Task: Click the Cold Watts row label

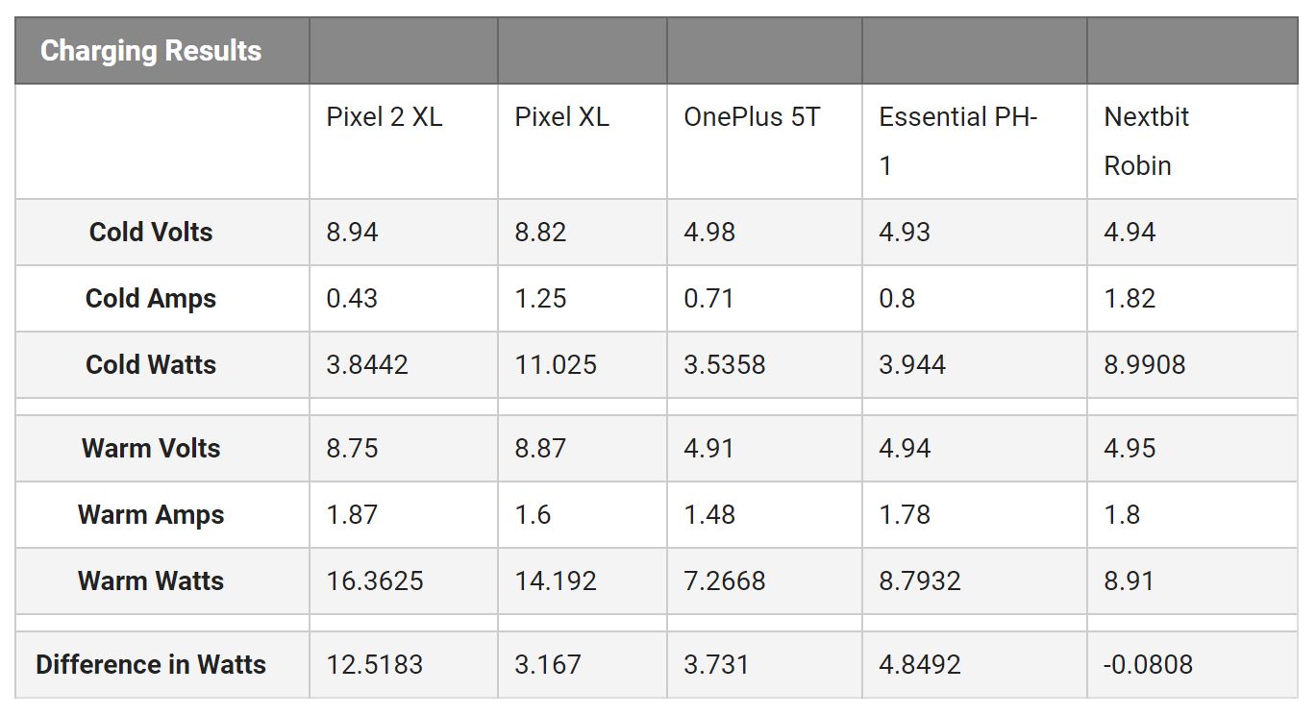Action: (x=151, y=365)
